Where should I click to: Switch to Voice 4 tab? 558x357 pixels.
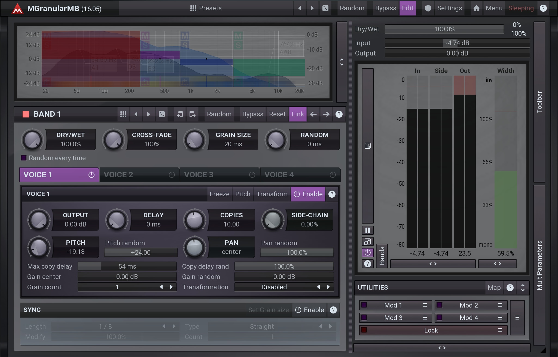tap(300, 175)
